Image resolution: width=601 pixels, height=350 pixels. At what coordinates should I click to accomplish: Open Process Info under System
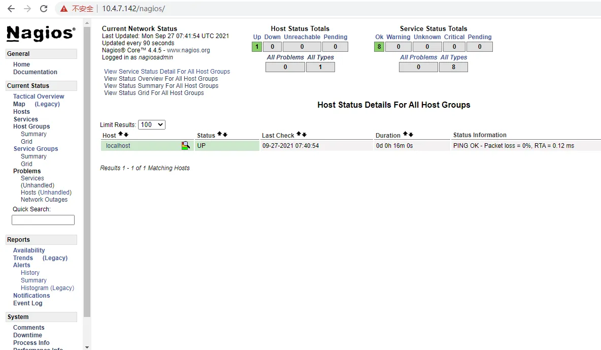(31, 343)
